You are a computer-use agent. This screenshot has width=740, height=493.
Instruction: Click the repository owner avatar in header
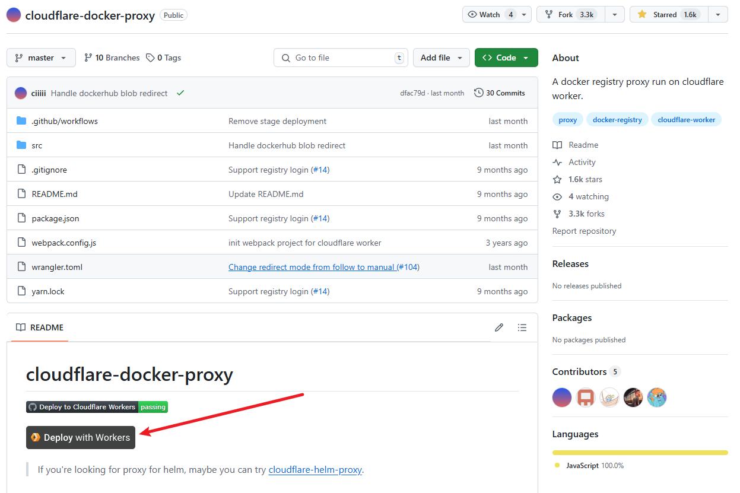point(14,15)
